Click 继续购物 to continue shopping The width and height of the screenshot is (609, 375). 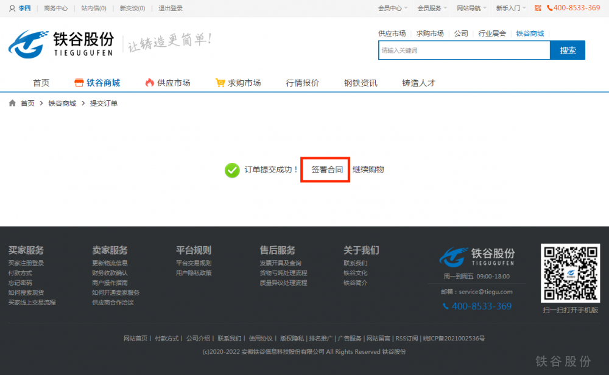coord(368,170)
